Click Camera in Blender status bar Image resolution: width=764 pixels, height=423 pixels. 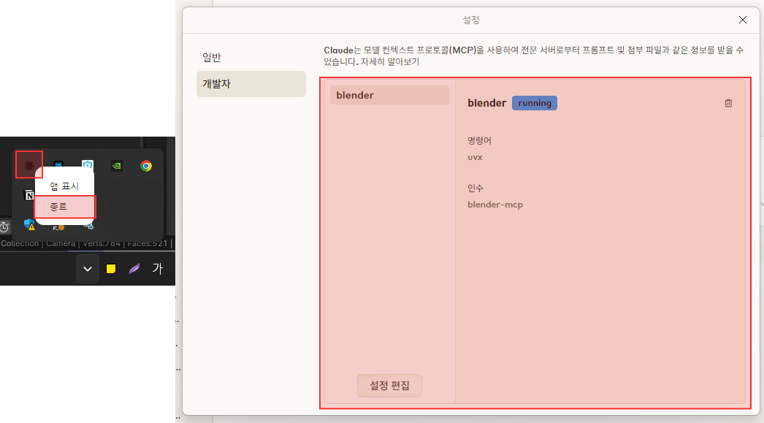pyautogui.click(x=61, y=243)
